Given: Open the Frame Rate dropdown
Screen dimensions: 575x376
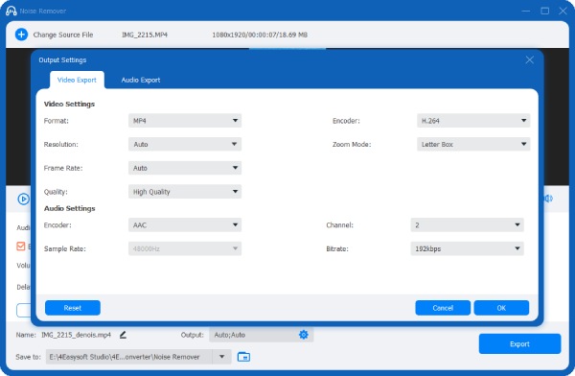Looking at the screenshot, I should [x=185, y=168].
